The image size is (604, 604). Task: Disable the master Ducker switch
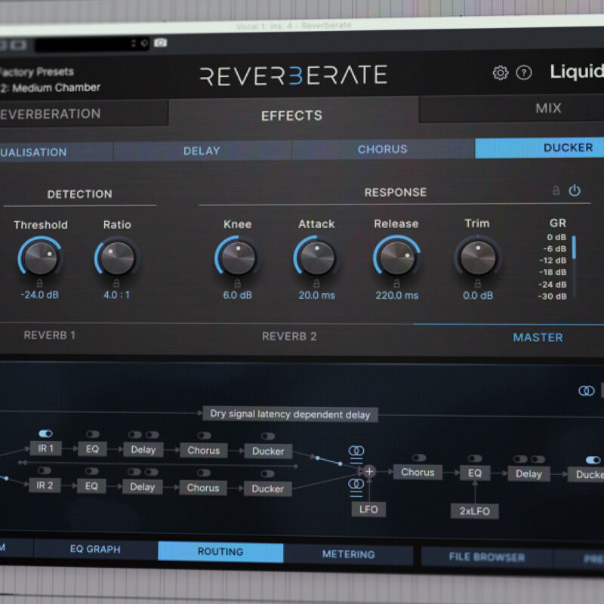click(x=593, y=460)
